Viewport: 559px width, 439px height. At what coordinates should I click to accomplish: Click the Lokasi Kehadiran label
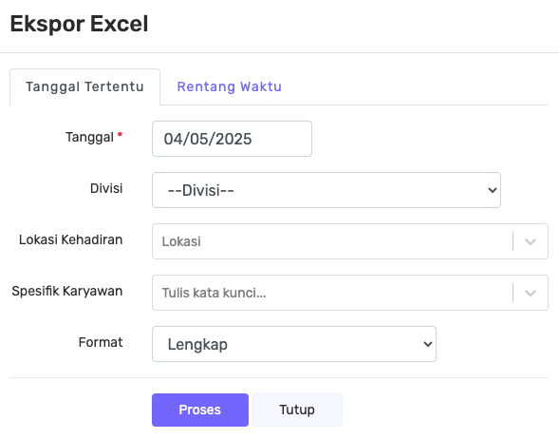(70, 239)
